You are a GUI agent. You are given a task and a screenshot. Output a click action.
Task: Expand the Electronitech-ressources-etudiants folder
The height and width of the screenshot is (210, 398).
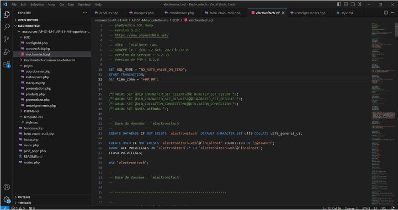tap(52, 60)
